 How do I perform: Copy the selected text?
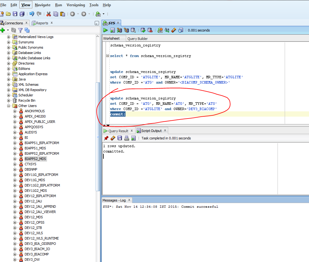56,14
